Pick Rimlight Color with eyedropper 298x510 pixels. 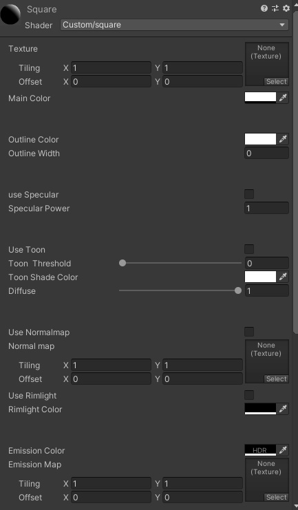click(283, 409)
